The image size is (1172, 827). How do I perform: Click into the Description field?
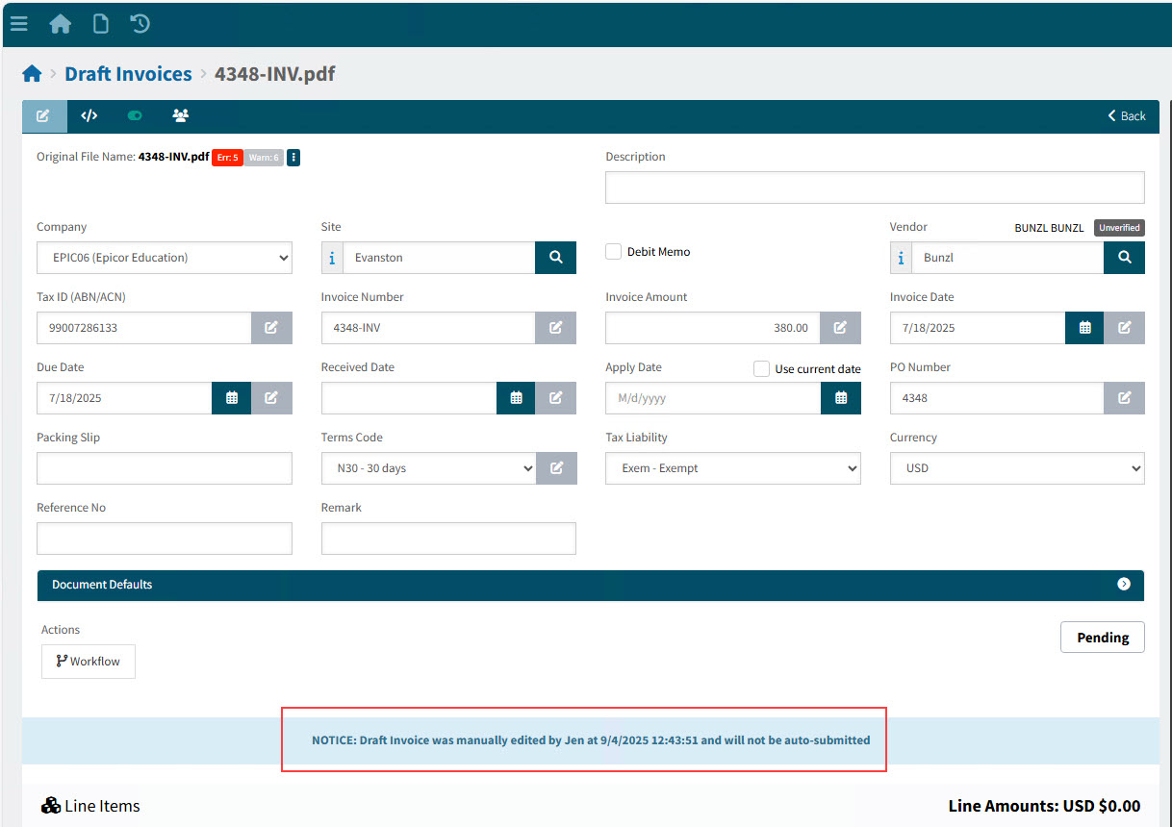pos(874,188)
